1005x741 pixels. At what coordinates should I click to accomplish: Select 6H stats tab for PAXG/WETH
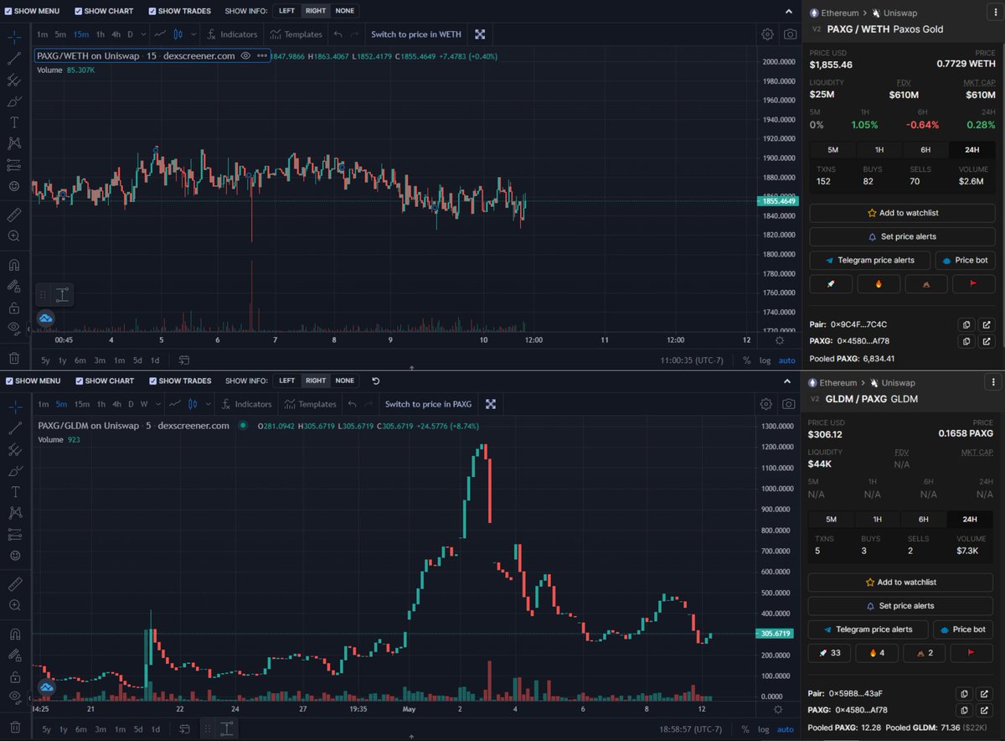[925, 150]
